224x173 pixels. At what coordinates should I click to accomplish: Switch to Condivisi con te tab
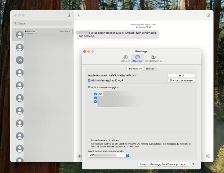pyautogui.click(x=153, y=59)
